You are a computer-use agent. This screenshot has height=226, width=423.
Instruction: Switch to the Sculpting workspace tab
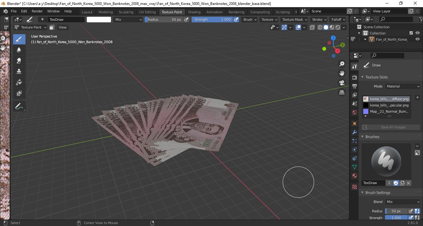(x=126, y=12)
